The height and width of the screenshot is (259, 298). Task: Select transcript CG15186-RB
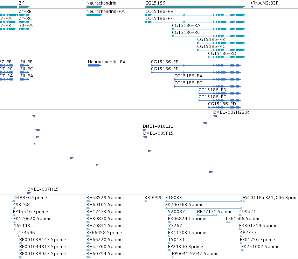[x=211, y=40]
